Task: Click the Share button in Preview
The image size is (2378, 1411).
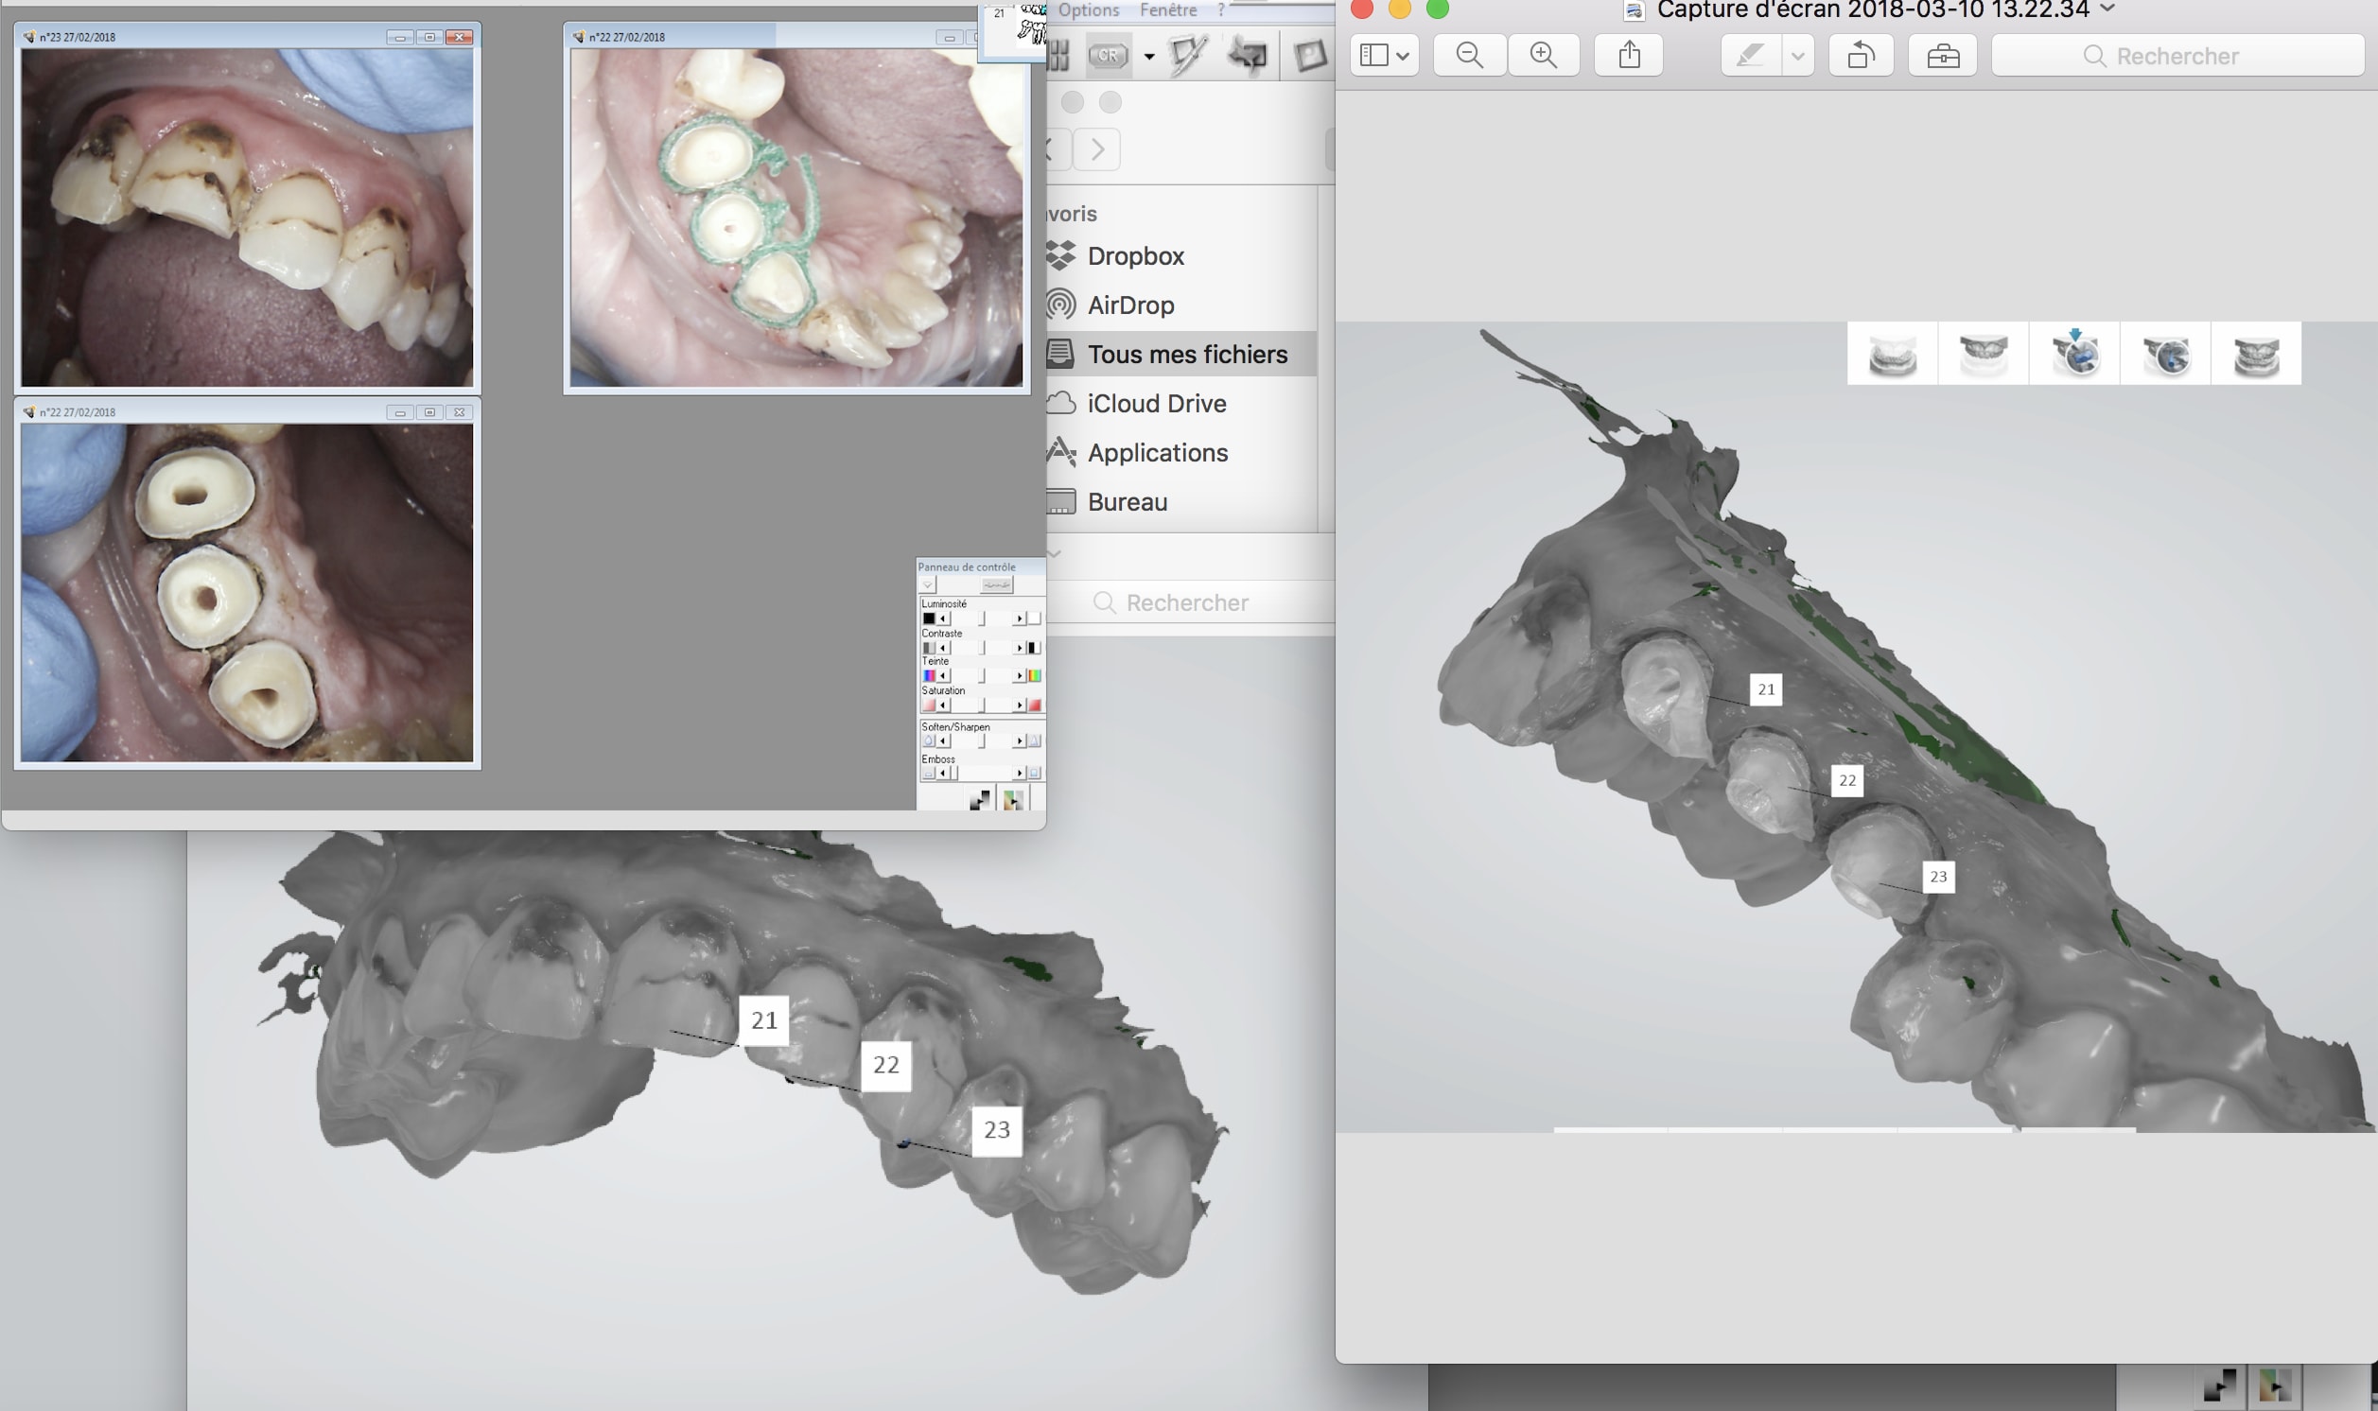Action: pyautogui.click(x=1630, y=55)
